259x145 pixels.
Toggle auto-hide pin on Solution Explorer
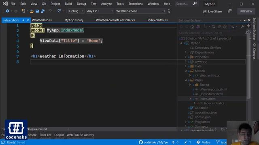245,20
